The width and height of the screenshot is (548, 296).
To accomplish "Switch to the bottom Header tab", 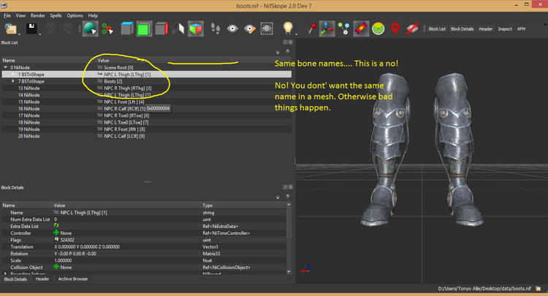I will tap(42, 279).
